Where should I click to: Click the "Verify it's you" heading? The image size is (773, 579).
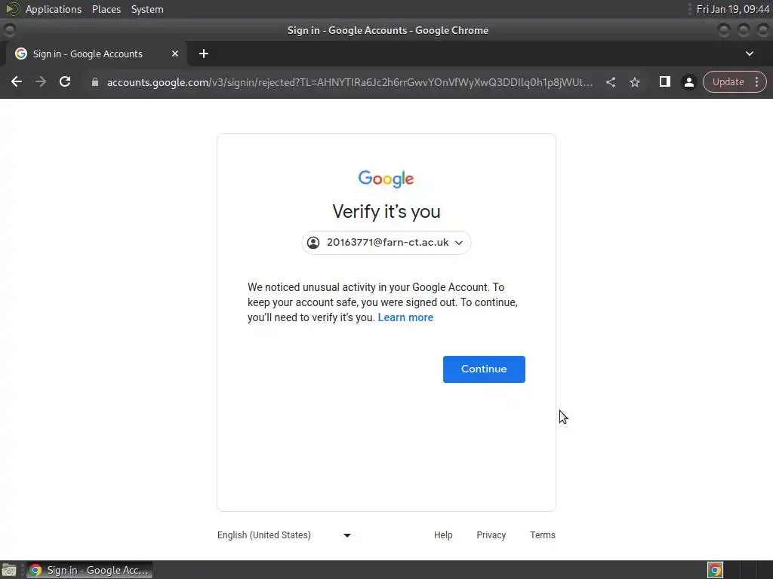pyautogui.click(x=386, y=212)
